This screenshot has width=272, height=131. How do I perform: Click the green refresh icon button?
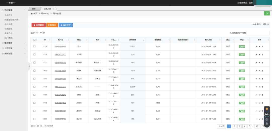pos(266,13)
